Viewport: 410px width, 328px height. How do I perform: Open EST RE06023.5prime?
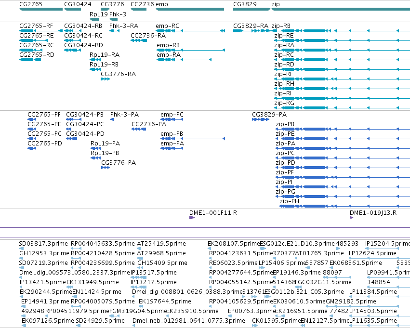click(x=234, y=263)
